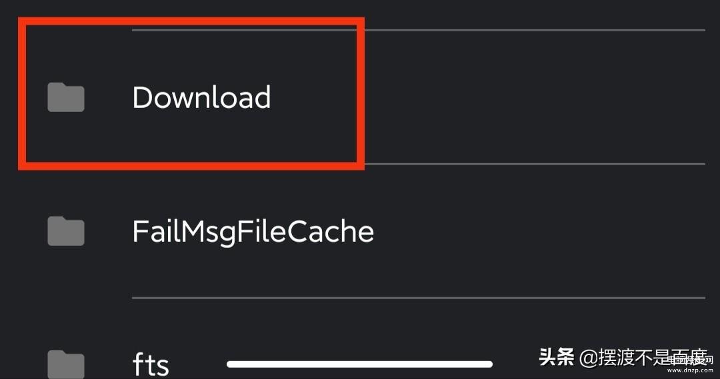Click the 头条 logo watermark
Screen dimensions: 720x379
click(557, 357)
